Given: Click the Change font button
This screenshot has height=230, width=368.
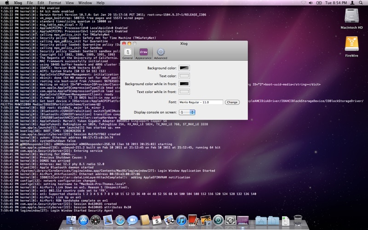Looking at the screenshot, I should coord(232,102).
